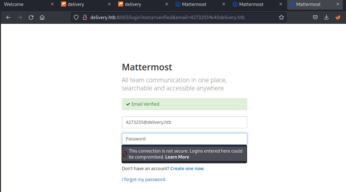Screen dimensions: 346x192
Task: Click the browser back arrow
Action: [x=8, y=18]
